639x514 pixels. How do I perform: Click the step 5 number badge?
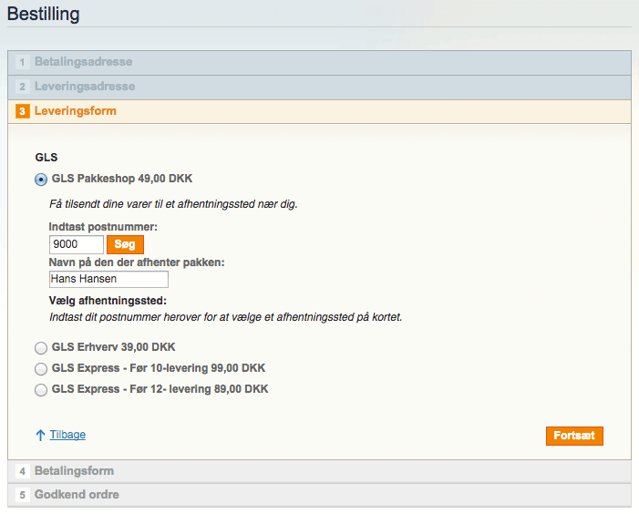(22, 496)
